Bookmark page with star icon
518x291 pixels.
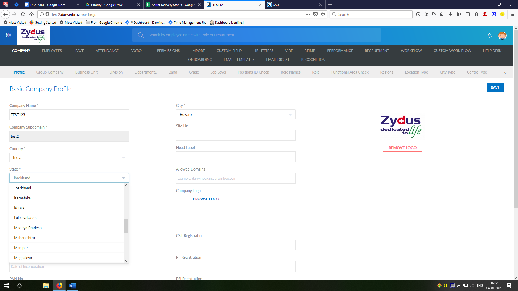pos(323,15)
